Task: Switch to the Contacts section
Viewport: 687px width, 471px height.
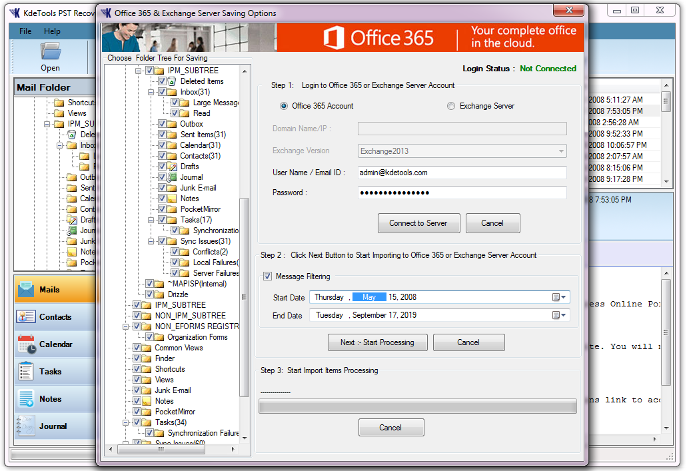Action: [55, 316]
